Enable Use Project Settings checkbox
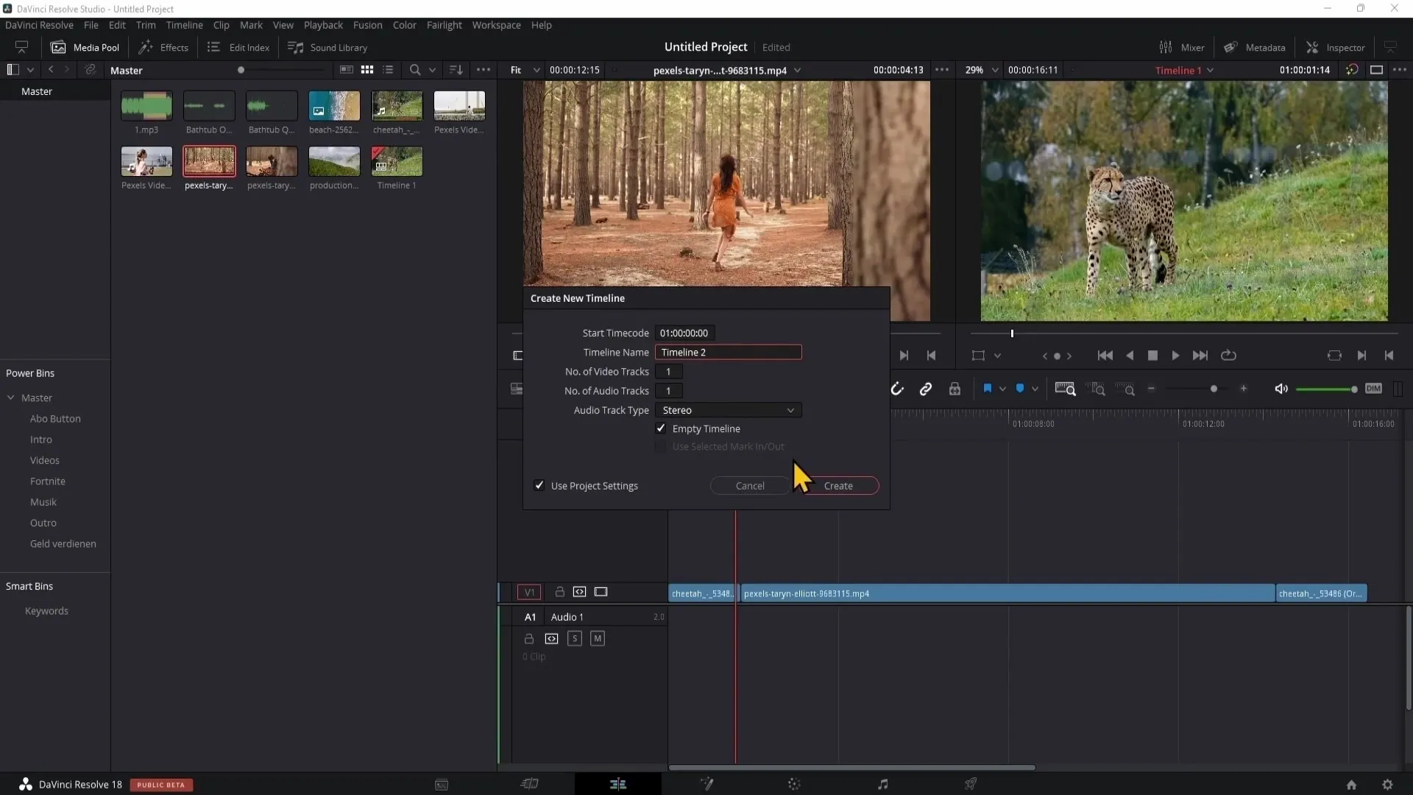This screenshot has width=1413, height=795. 539,485
